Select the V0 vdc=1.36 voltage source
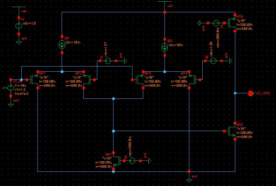 coord(213,61)
